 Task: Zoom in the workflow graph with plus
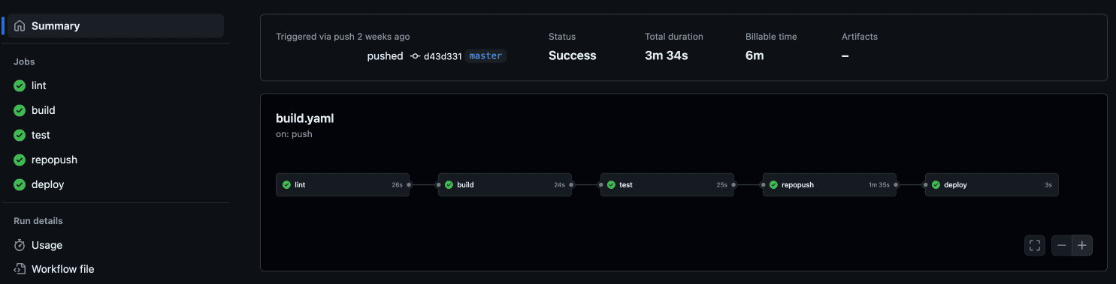1082,245
